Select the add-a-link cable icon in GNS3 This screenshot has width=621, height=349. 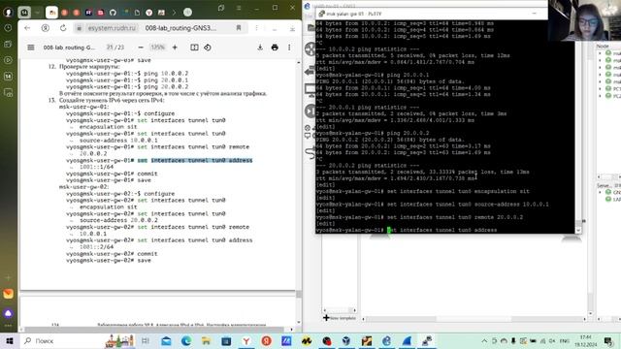pyautogui.click(x=310, y=152)
